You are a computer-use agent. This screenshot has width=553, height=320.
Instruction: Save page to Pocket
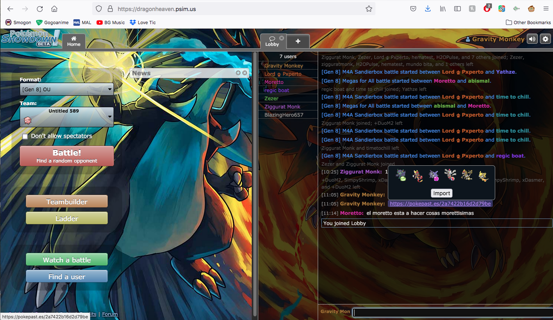coord(414,9)
